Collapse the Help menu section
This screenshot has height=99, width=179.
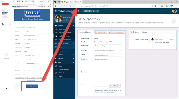64,62
